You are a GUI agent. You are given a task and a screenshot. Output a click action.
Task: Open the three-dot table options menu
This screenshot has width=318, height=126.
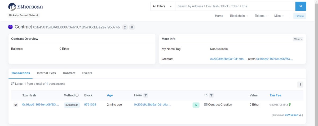coord(300,85)
